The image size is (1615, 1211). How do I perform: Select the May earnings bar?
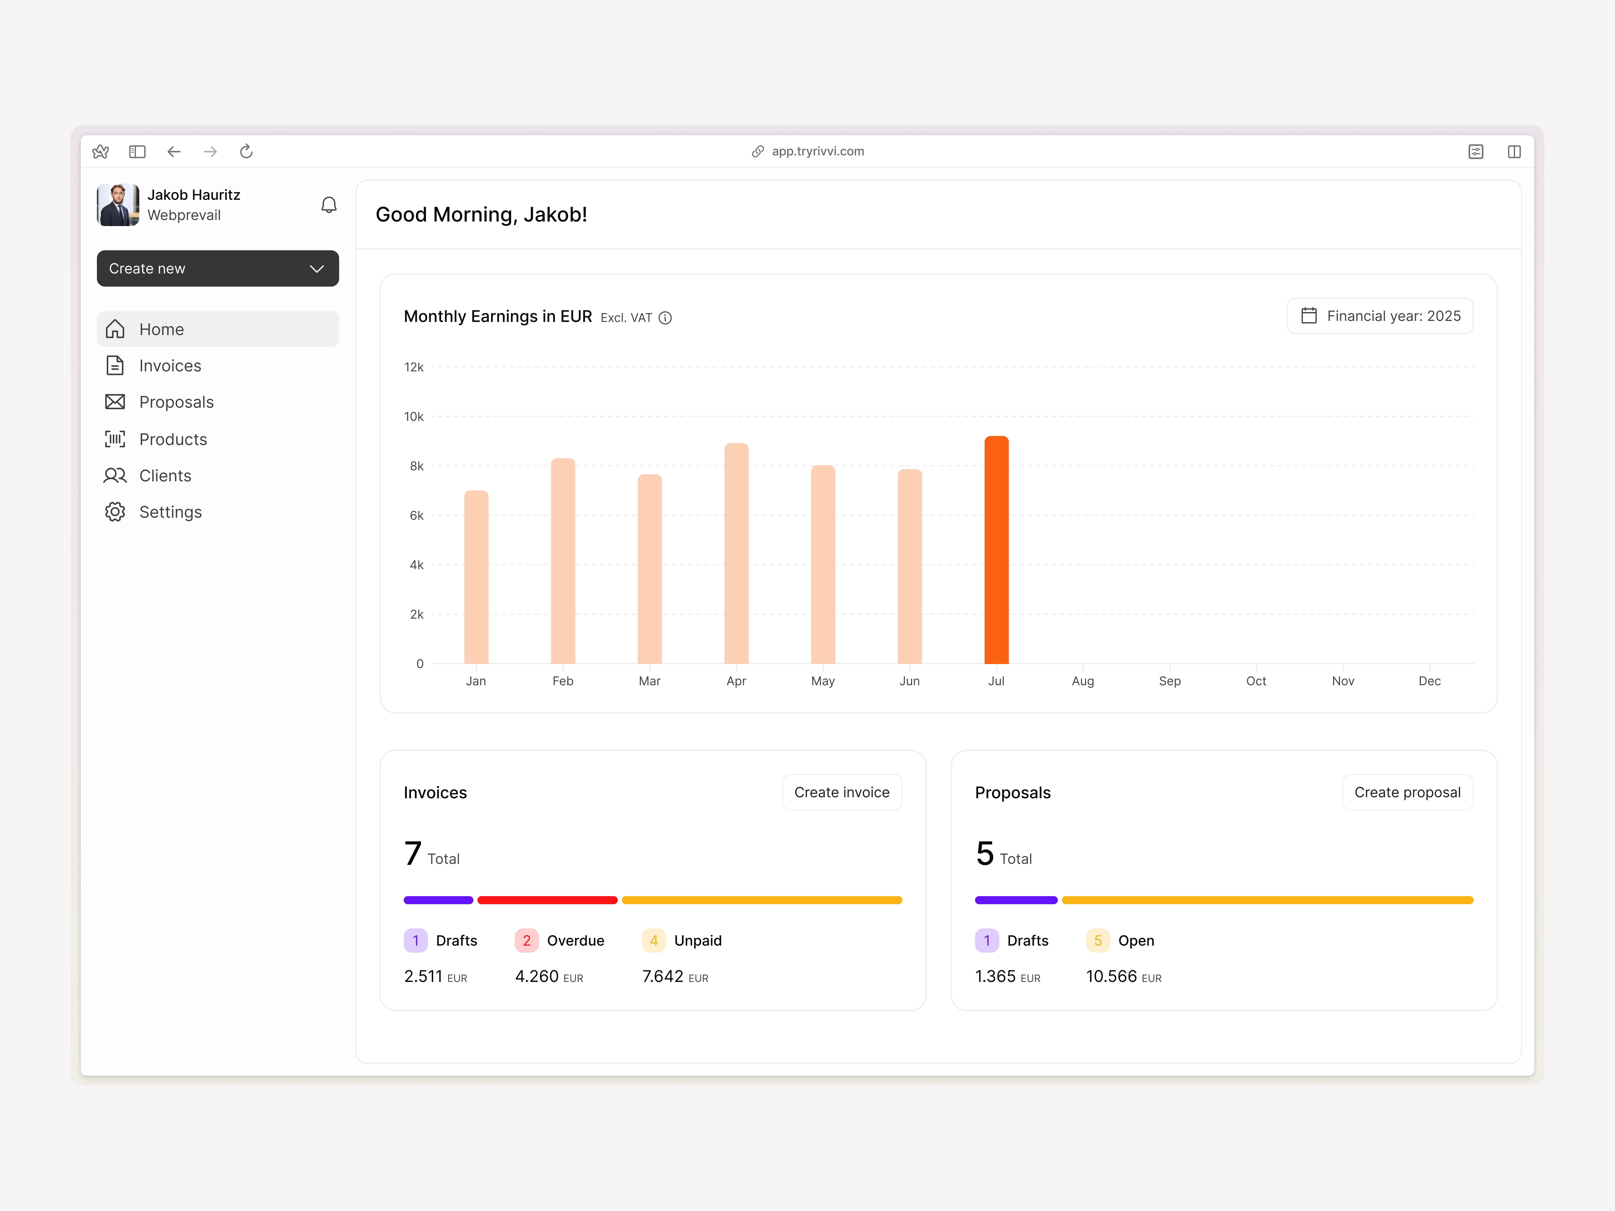tap(823, 564)
